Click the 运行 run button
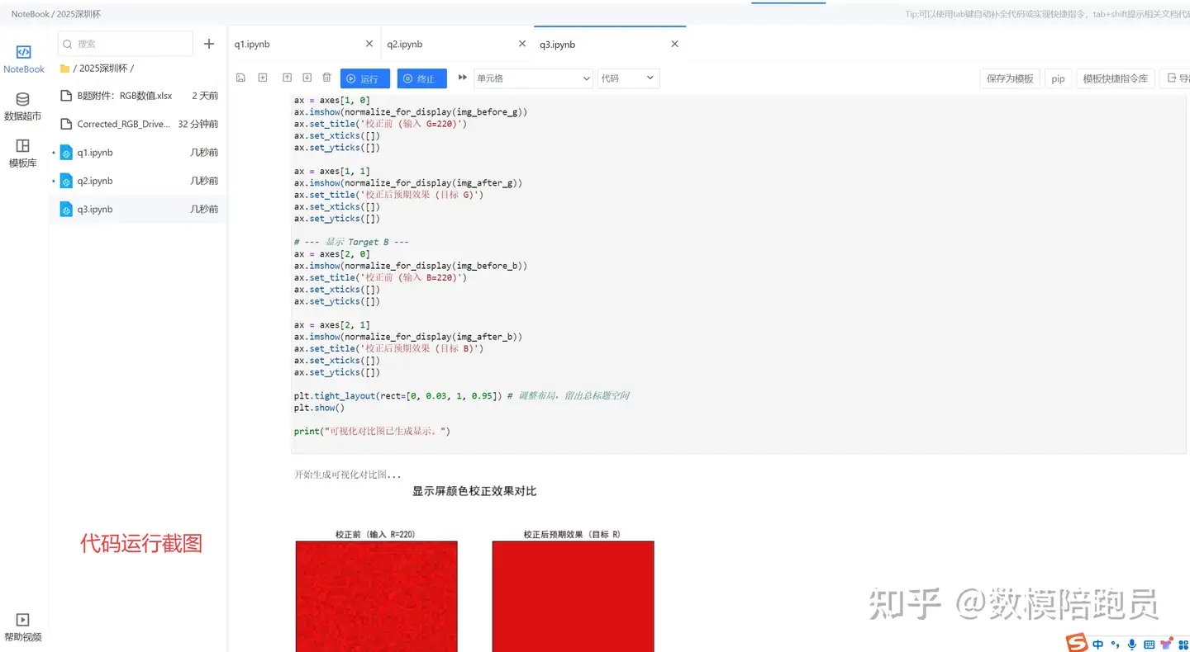Viewport: 1190px width, 652px height. tap(364, 78)
